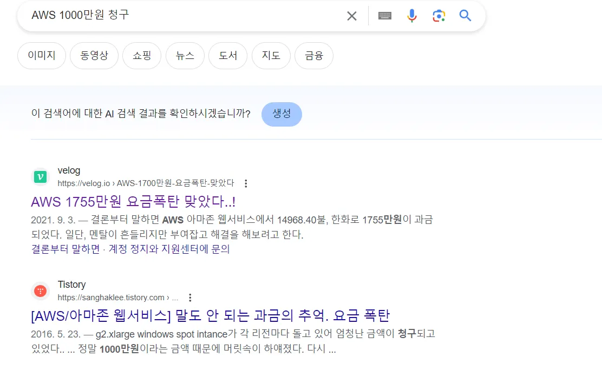Viewport: 602px width, 370px height.
Task: Start voice search with the microphone icon
Action: point(412,16)
